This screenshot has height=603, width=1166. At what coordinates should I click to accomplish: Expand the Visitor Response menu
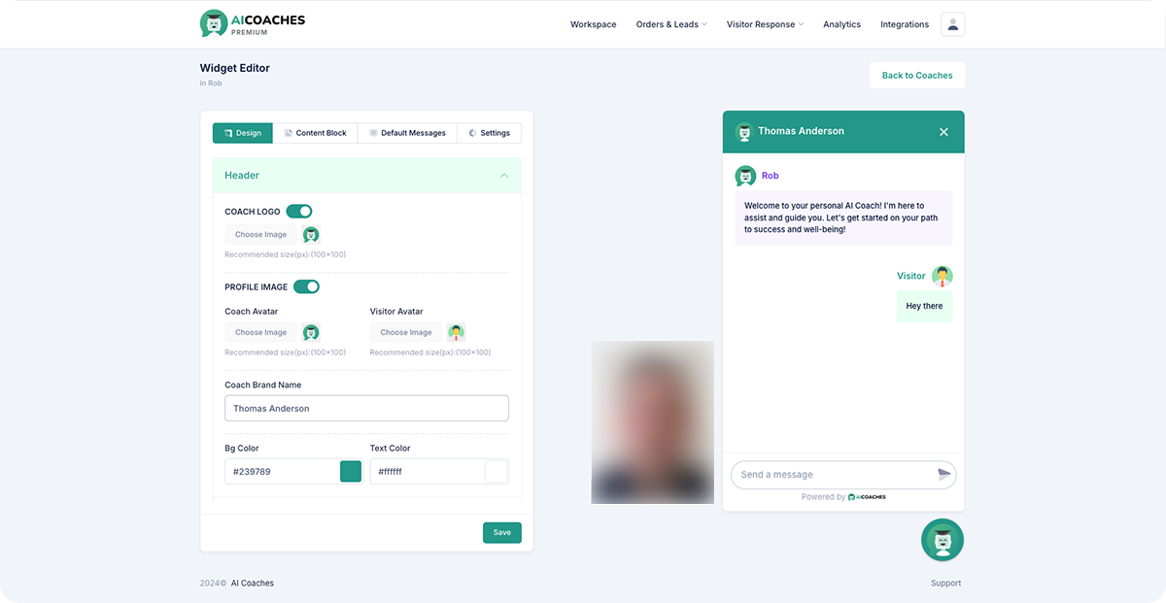click(x=765, y=24)
